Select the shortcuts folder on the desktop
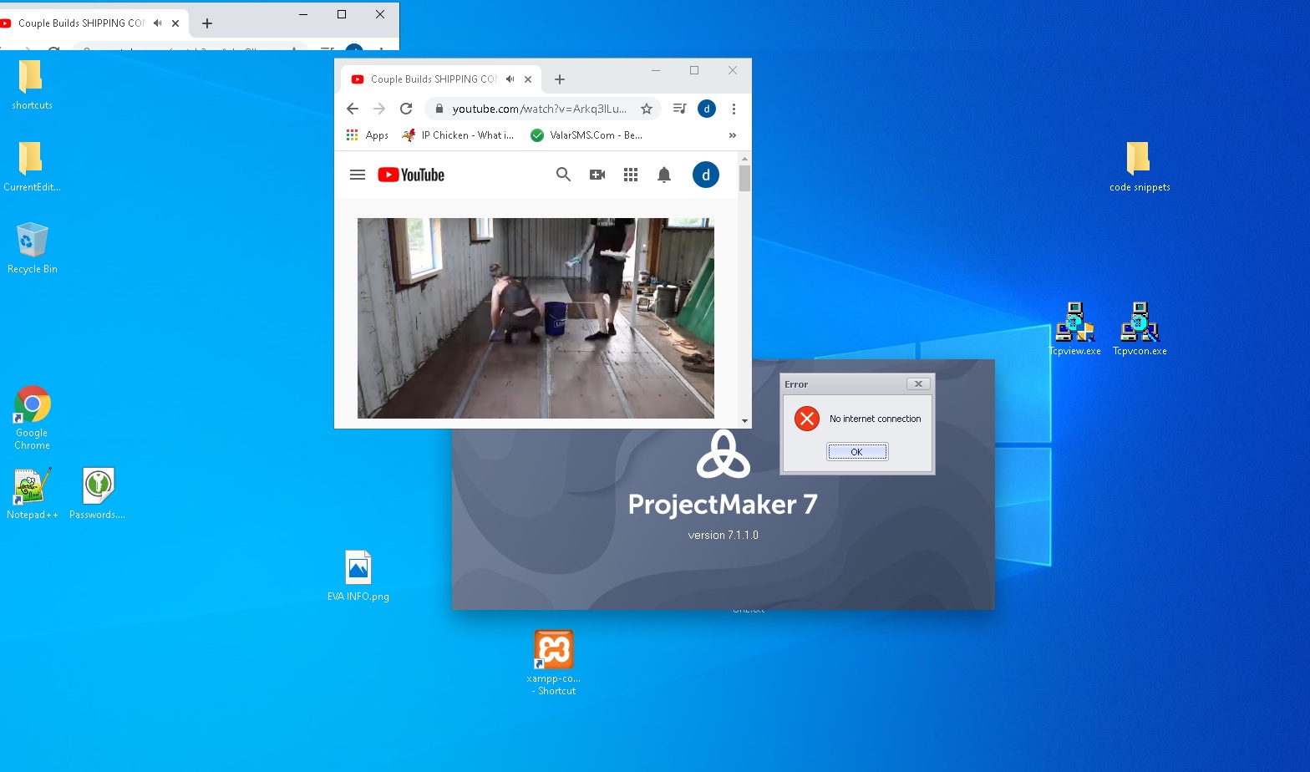The height and width of the screenshot is (772, 1310). pyautogui.click(x=32, y=85)
